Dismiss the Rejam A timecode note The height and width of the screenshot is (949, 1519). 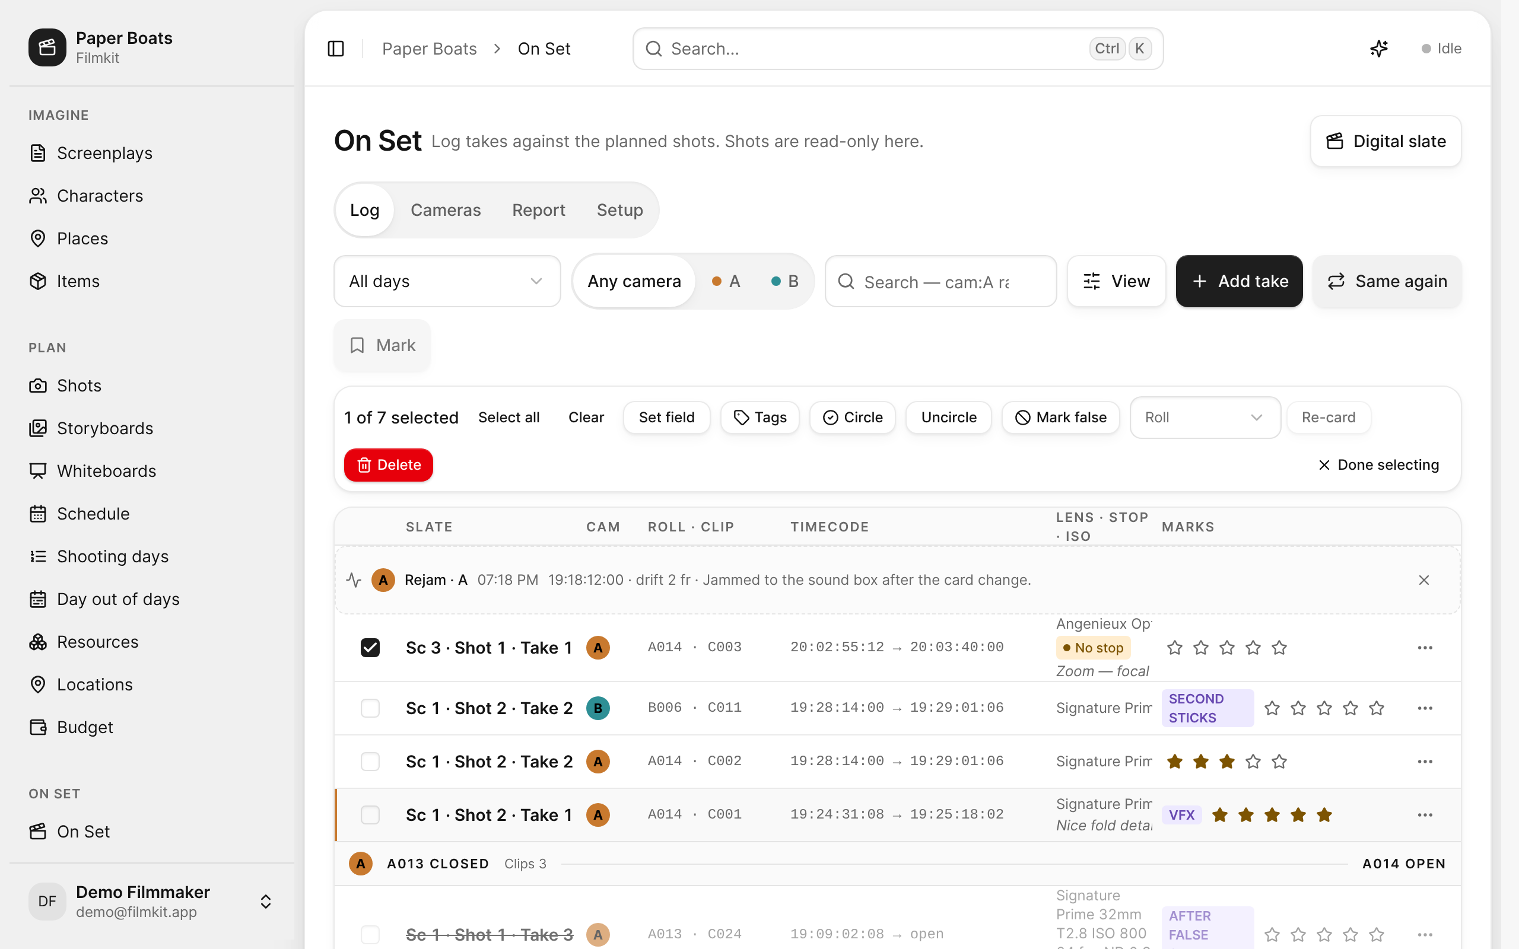coord(1423,580)
